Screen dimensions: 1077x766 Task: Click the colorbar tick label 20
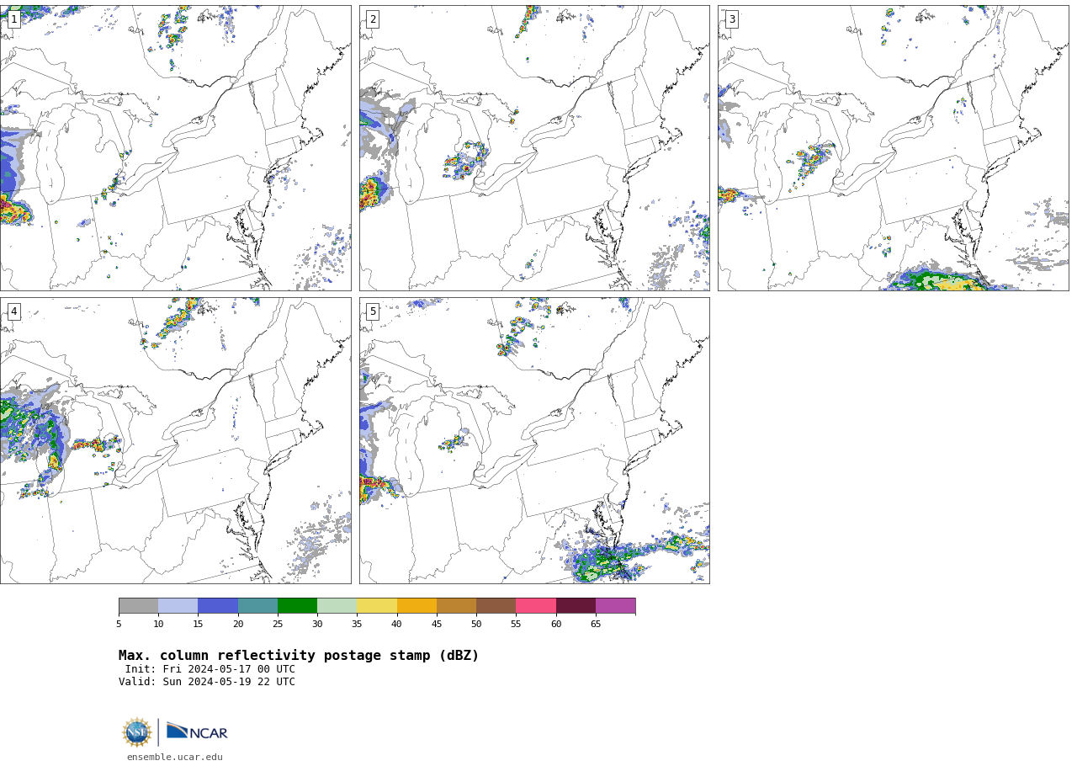(238, 624)
